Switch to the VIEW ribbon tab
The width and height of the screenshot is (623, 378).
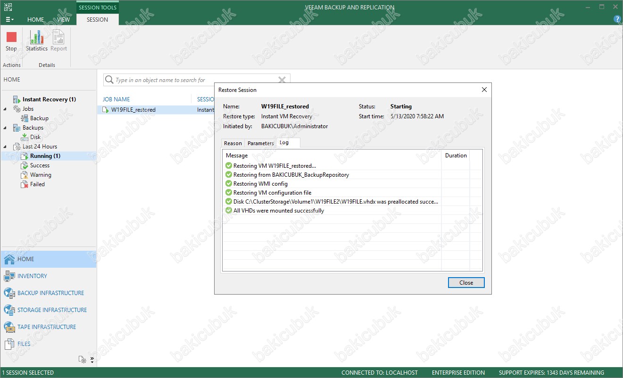[x=63, y=20]
